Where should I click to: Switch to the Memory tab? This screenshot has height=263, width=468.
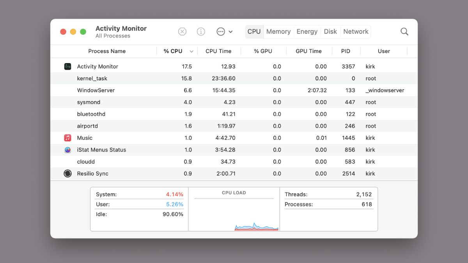point(278,32)
